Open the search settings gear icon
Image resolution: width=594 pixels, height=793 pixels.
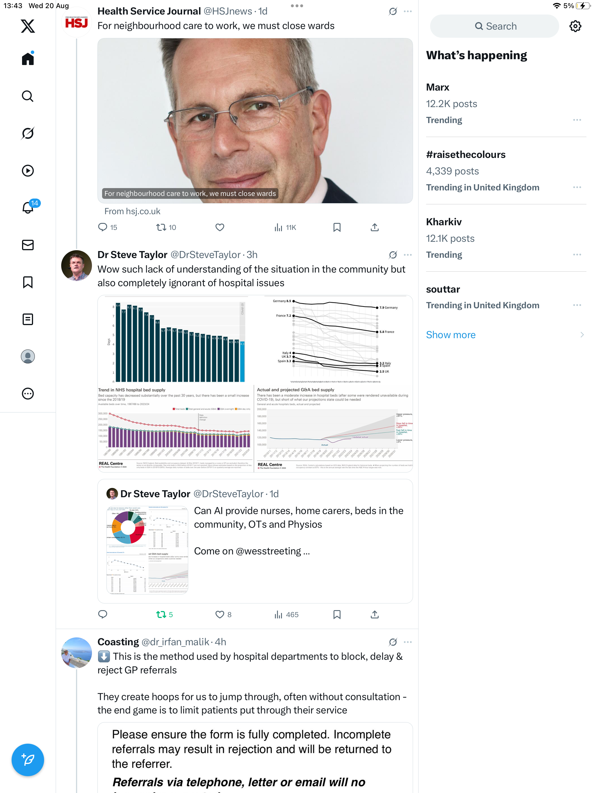click(x=575, y=26)
